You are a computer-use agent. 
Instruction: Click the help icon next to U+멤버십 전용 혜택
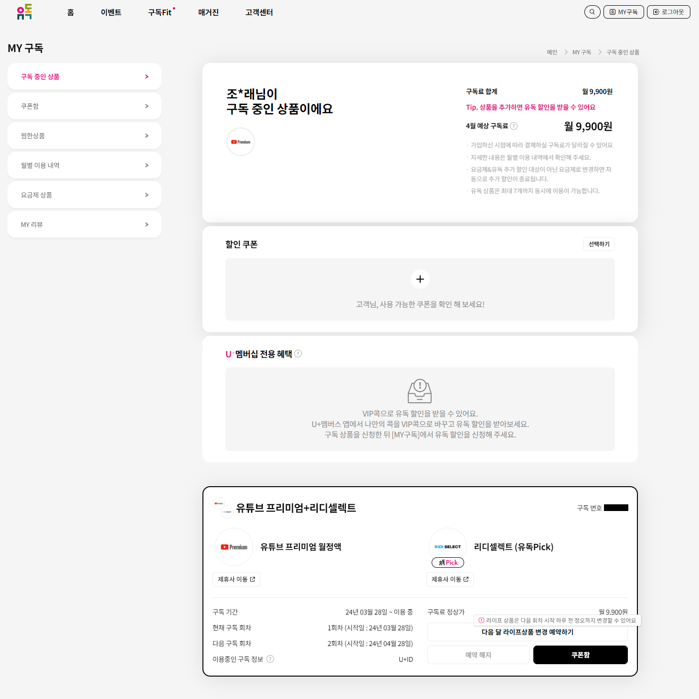[298, 354]
